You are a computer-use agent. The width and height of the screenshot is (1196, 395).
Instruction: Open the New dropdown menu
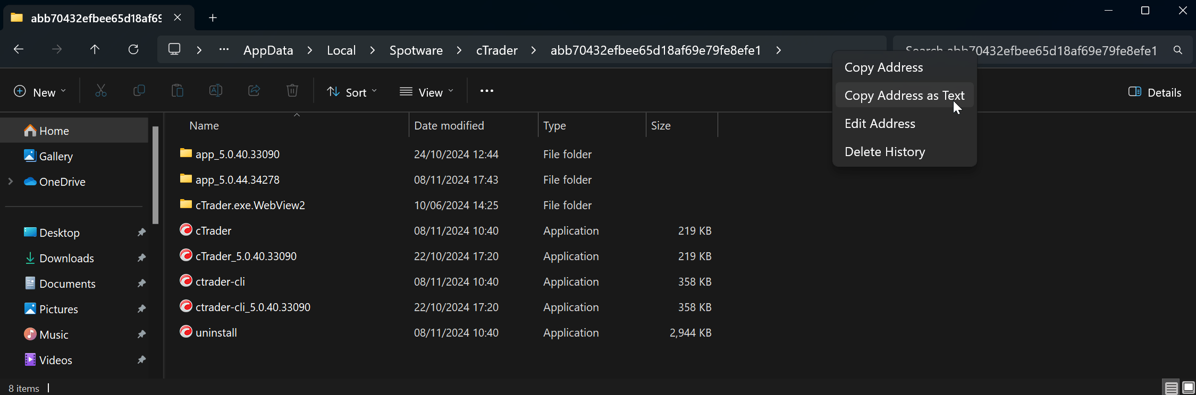40,92
